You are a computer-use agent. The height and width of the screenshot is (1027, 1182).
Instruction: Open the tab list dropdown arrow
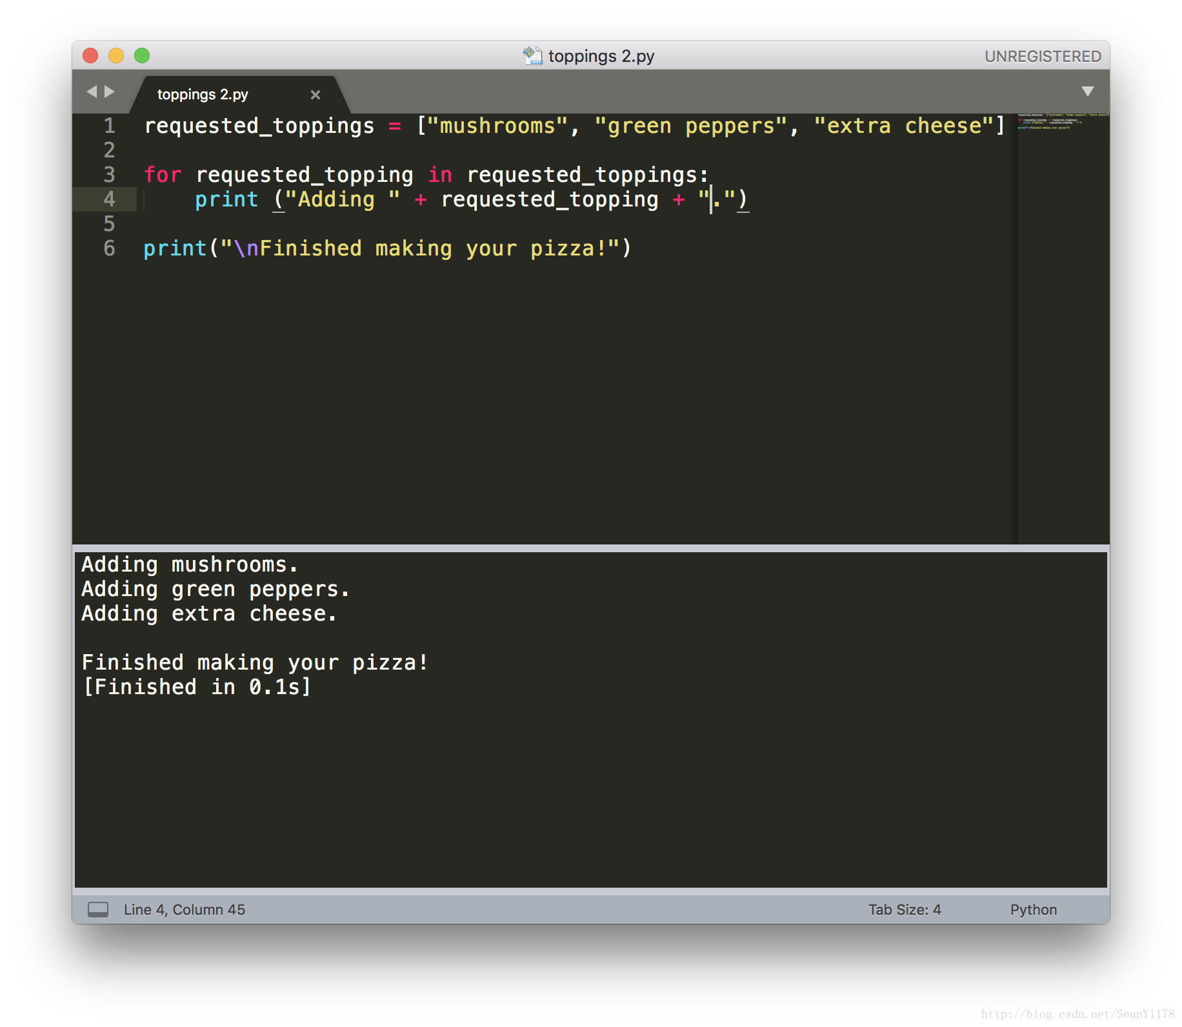1088,92
